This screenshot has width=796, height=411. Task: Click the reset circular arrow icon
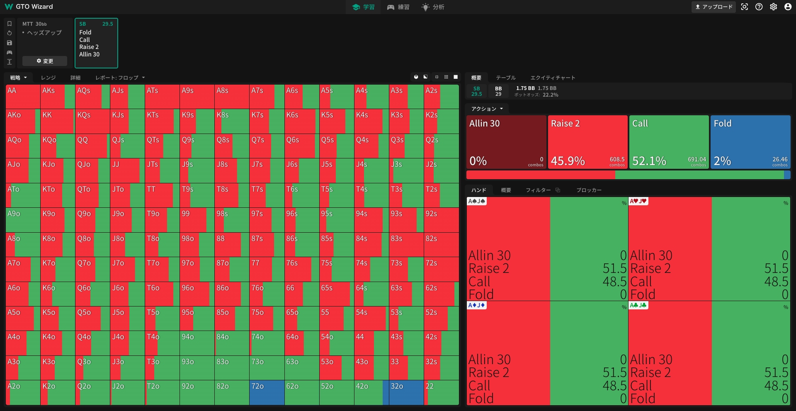pos(10,33)
